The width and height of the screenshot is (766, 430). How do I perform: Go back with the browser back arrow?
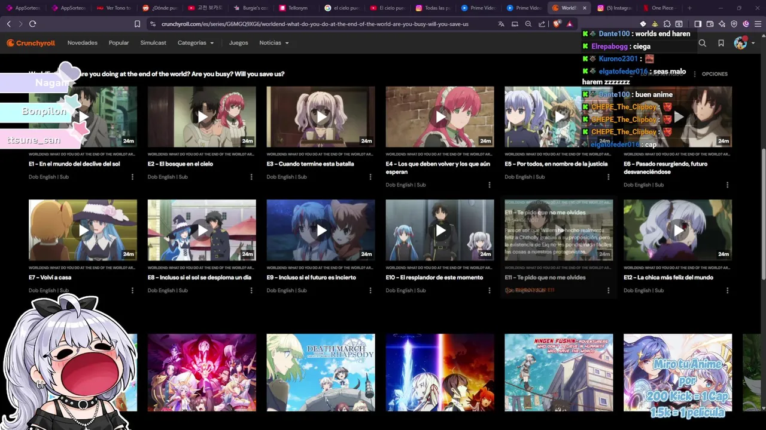point(8,24)
